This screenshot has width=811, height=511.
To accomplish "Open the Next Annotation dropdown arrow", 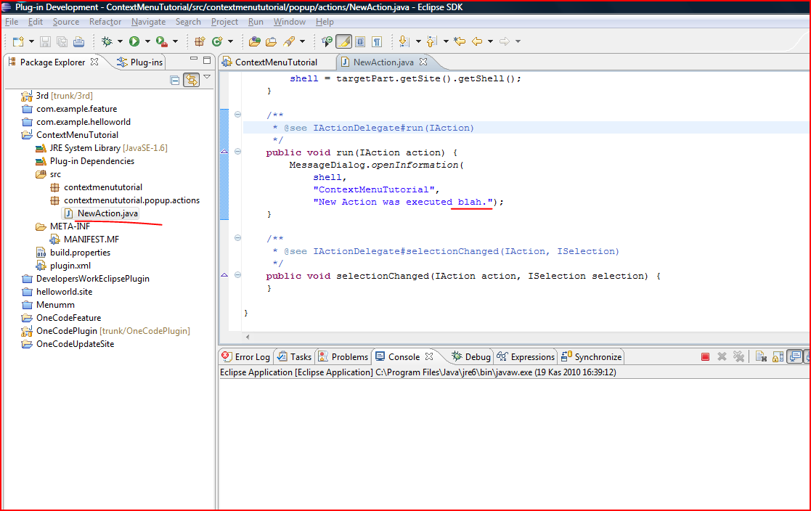I will [418, 41].
